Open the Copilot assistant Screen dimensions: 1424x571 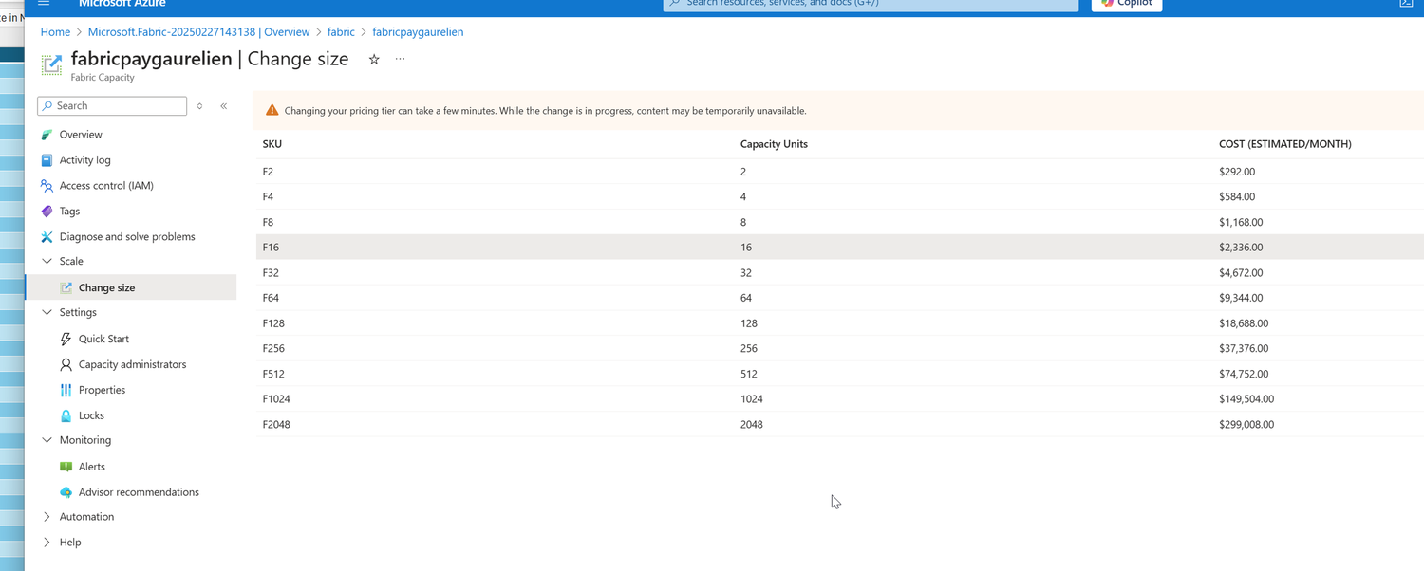(1126, 4)
